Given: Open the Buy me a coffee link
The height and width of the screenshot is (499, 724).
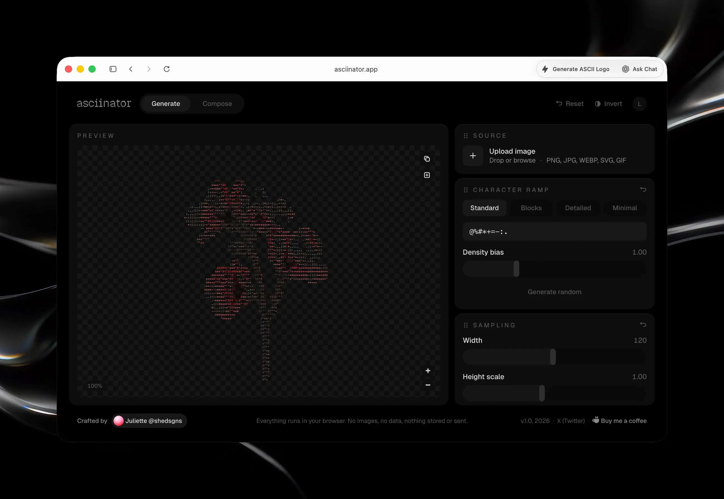Looking at the screenshot, I should pyautogui.click(x=620, y=421).
